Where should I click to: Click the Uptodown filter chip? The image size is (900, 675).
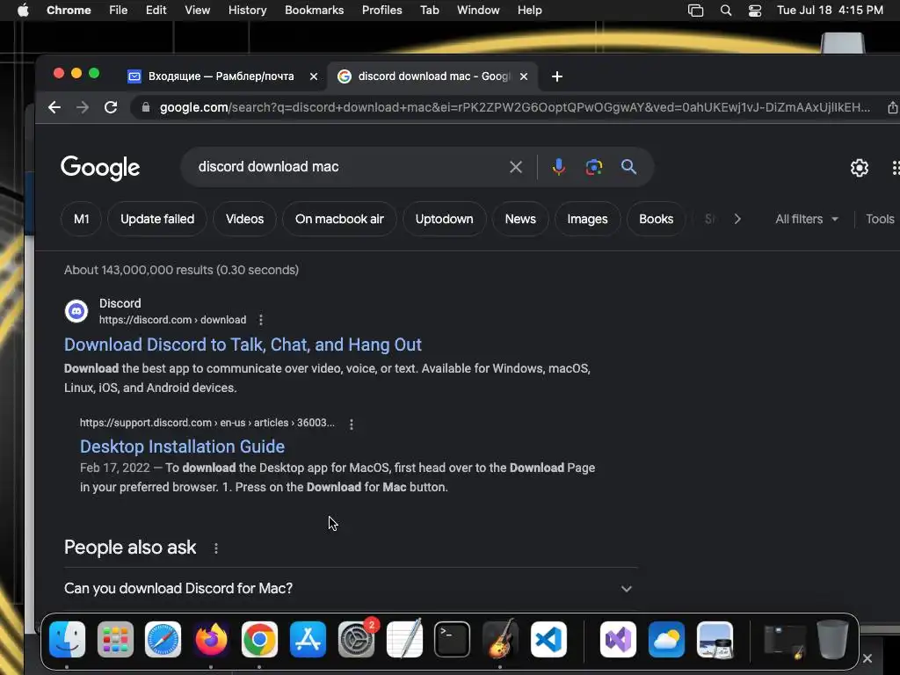(x=444, y=219)
